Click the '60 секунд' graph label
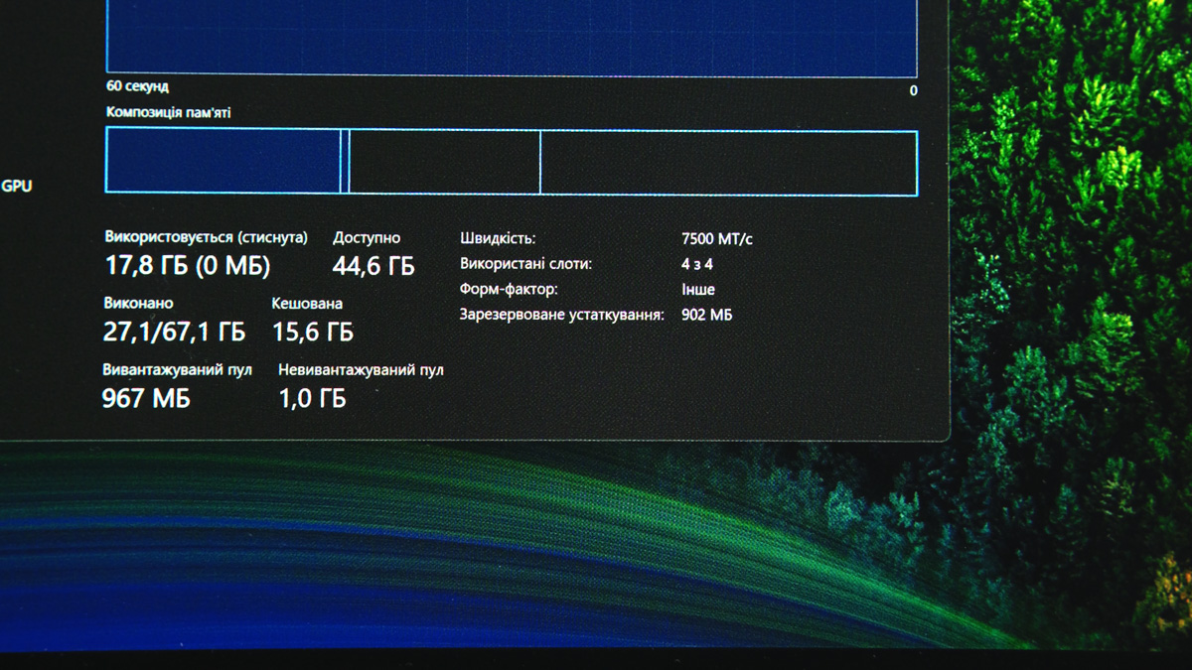Image resolution: width=1192 pixels, height=670 pixels. 137,87
